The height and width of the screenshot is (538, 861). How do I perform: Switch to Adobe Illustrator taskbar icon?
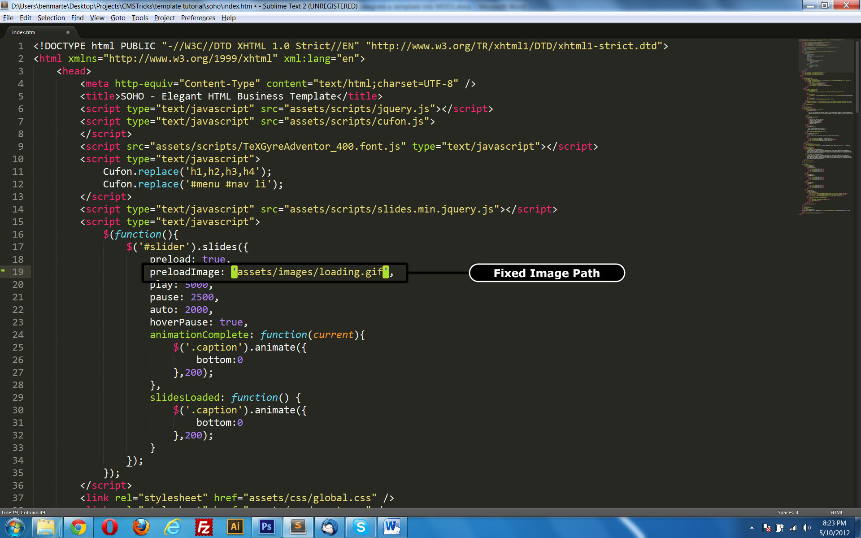[x=235, y=527]
